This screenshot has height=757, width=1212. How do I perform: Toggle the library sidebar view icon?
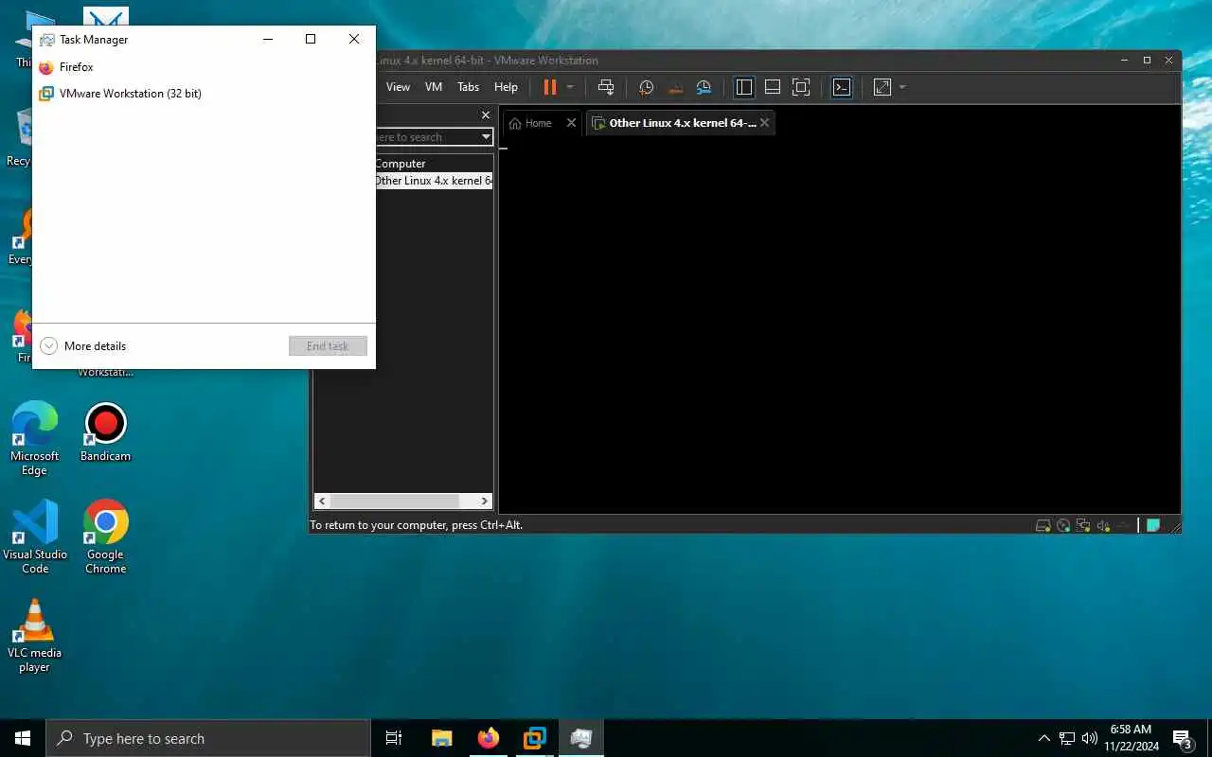tap(744, 87)
